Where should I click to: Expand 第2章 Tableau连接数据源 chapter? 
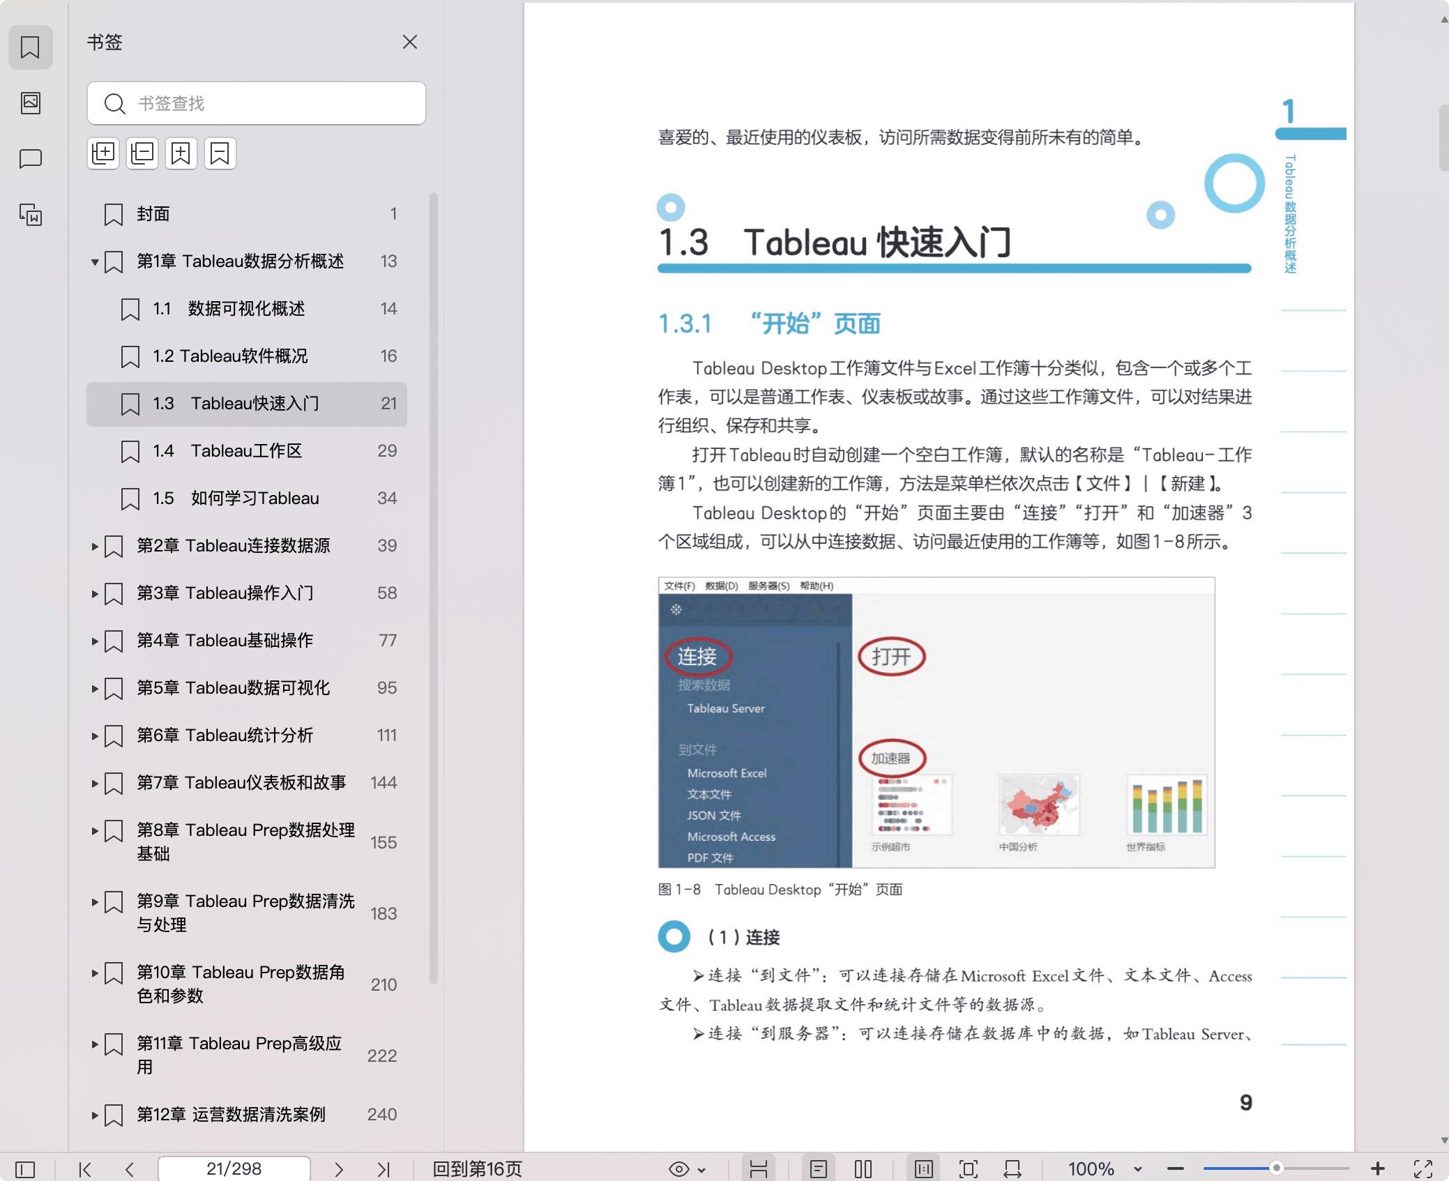94,546
